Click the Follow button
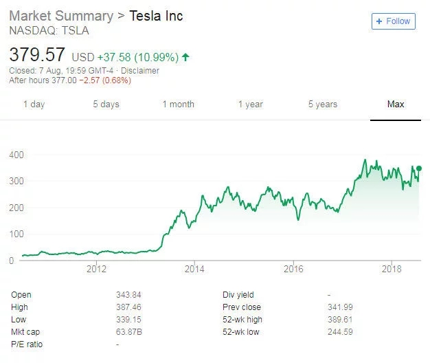 (x=392, y=21)
